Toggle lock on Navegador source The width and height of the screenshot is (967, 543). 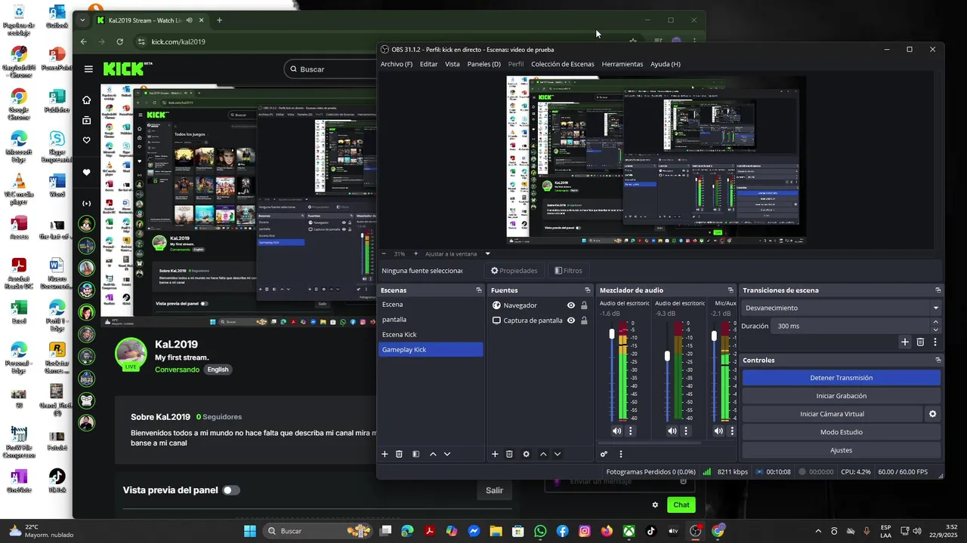click(x=584, y=305)
